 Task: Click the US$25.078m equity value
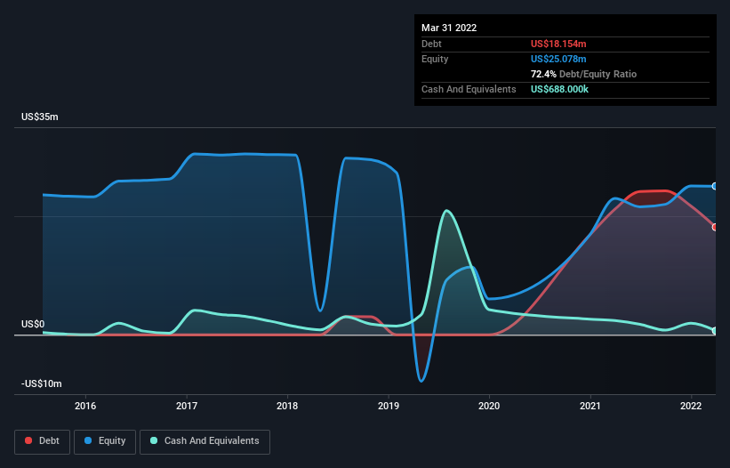558,59
